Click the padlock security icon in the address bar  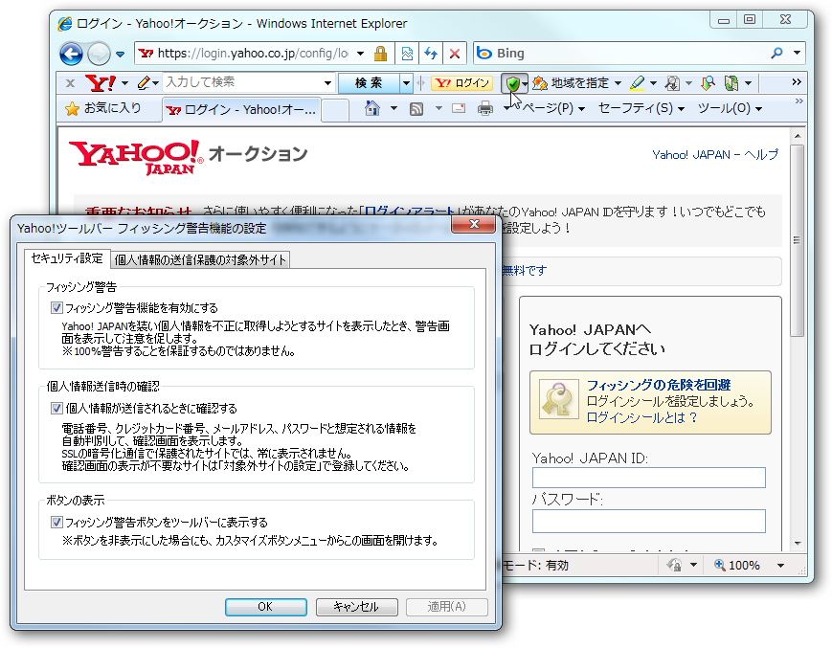point(379,54)
